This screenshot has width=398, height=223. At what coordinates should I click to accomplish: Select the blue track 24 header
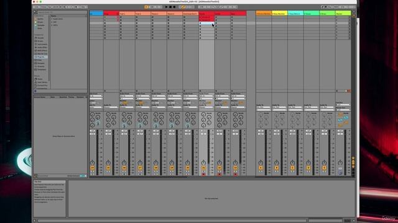pyautogui.click(x=96, y=13)
